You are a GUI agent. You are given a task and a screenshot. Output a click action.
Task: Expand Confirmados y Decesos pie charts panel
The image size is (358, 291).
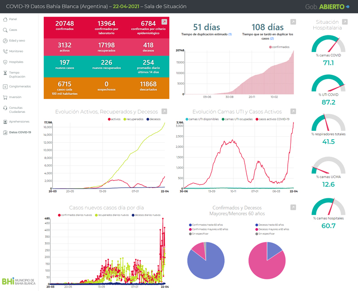tap(293, 207)
